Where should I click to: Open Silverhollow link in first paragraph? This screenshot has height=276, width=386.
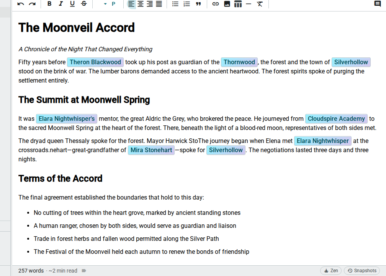coord(351,62)
